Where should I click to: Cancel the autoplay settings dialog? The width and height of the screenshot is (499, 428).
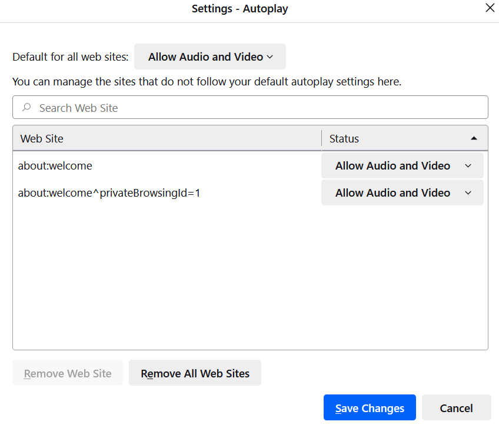pos(456,408)
